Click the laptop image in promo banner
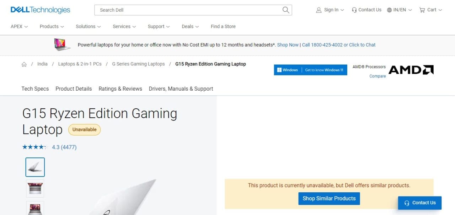Image resolution: width=455 pixels, height=215 pixels. coord(63,45)
